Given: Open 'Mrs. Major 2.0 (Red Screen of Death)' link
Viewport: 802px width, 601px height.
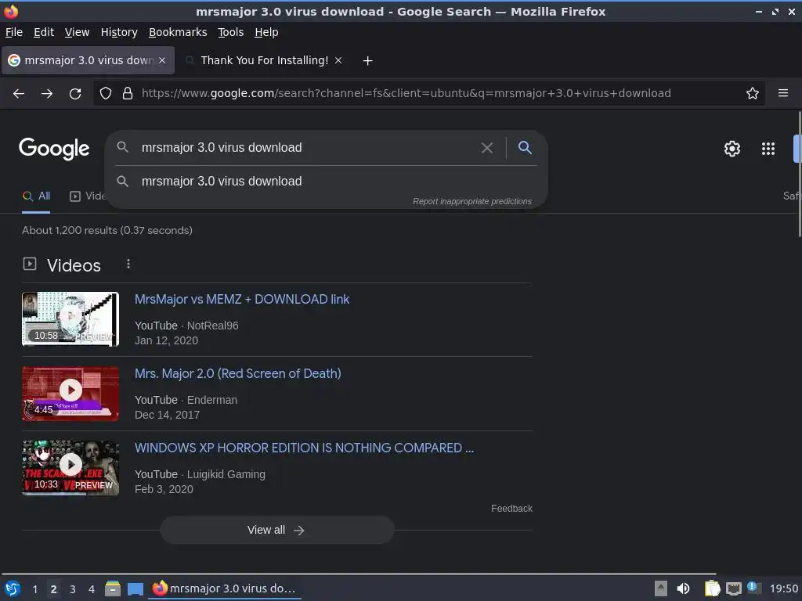Looking at the screenshot, I should [238, 373].
